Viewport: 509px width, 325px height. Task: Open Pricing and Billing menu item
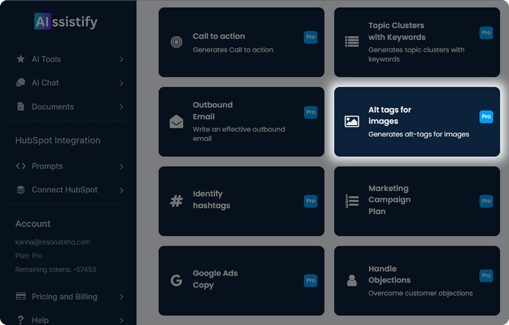coord(64,297)
